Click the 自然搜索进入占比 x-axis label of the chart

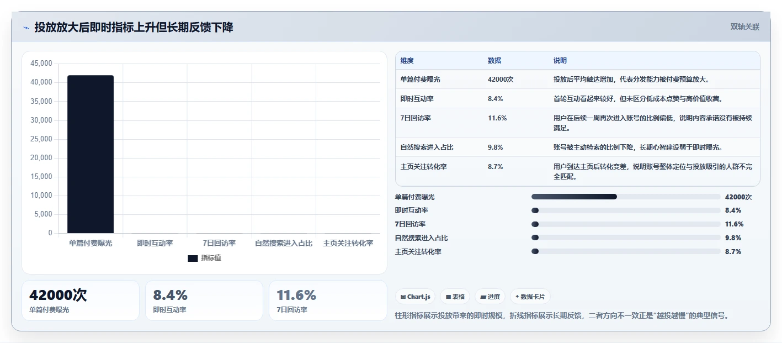284,243
